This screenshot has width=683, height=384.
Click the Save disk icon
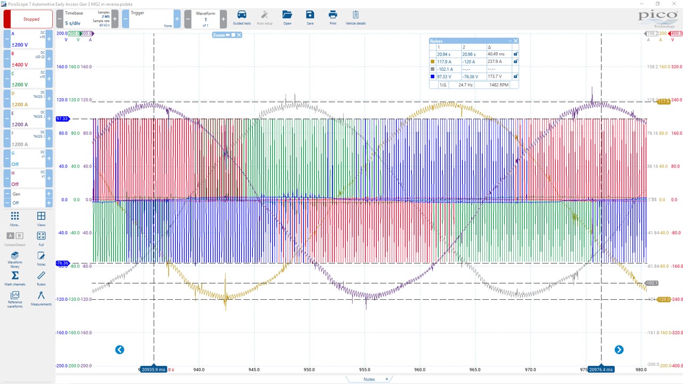pos(310,15)
